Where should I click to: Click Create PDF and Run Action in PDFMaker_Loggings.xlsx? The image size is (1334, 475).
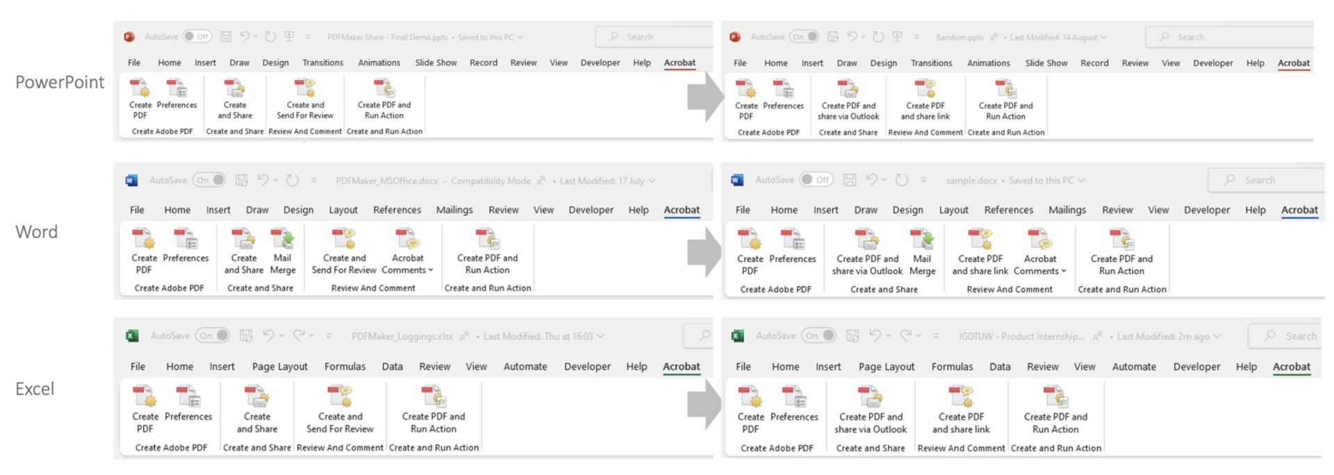433,410
